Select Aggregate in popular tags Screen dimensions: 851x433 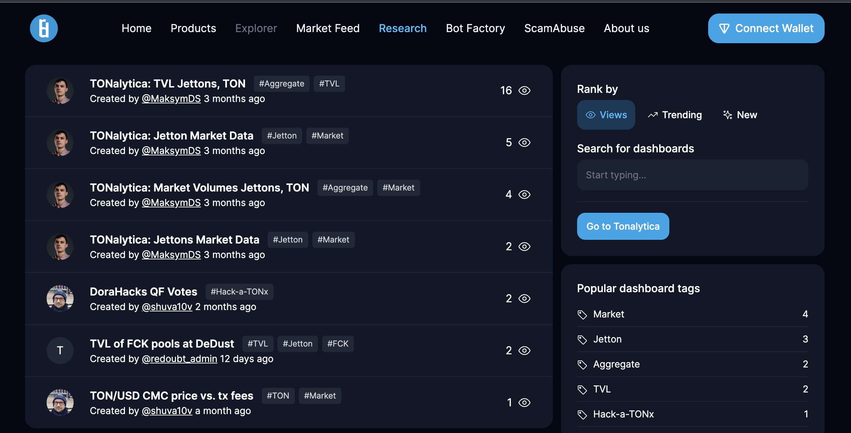click(x=693, y=364)
